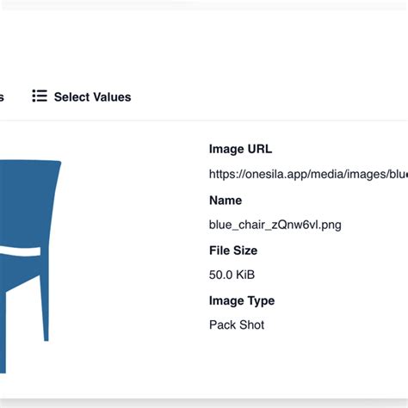
Task: Select the filename blue_chair_zQnw6vl.png
Action: (275, 225)
